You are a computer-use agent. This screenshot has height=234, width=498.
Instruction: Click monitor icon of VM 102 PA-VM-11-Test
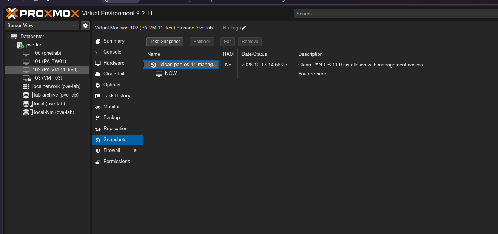tap(26, 70)
